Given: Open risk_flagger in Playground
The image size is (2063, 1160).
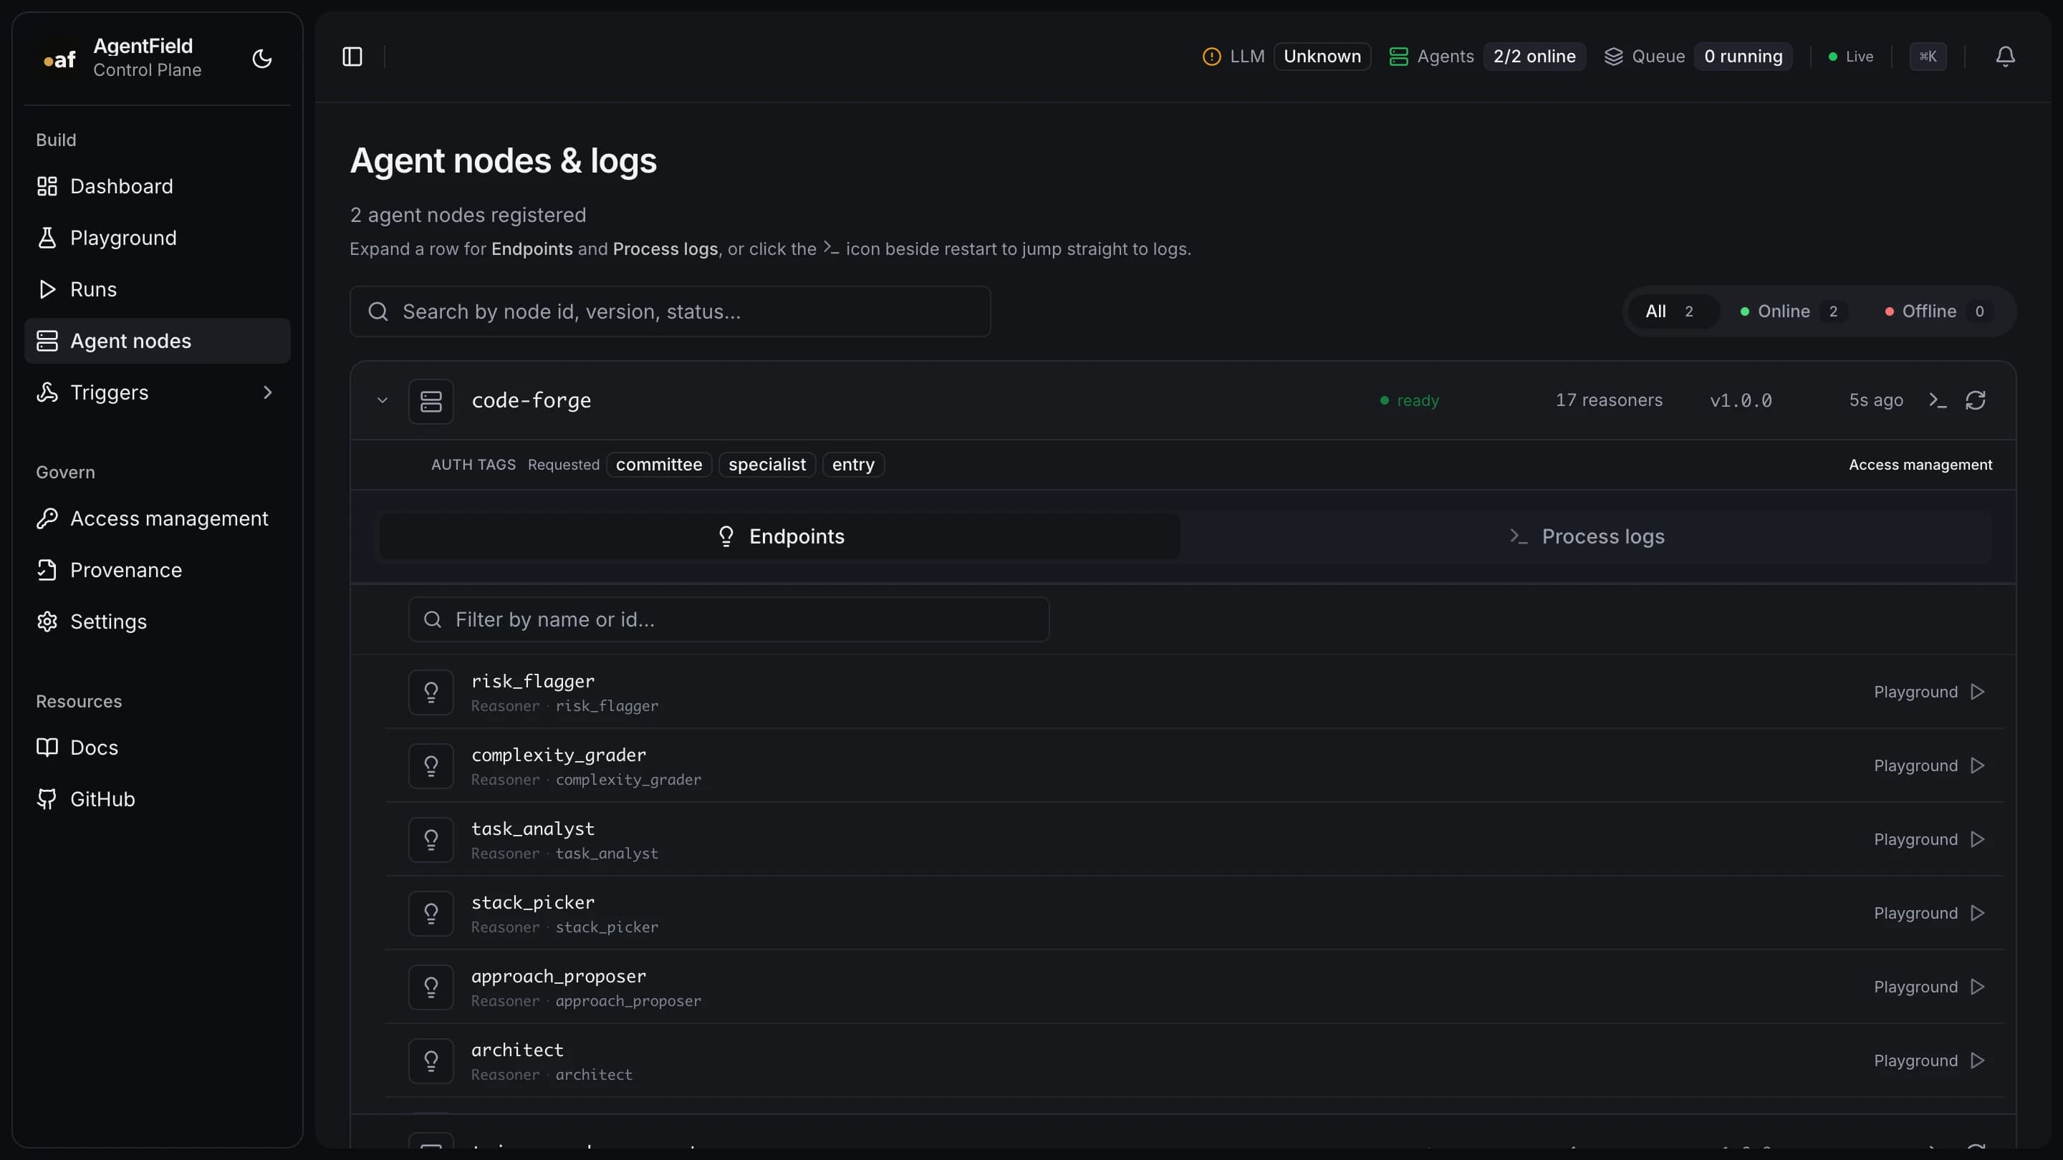Looking at the screenshot, I should 1929,692.
